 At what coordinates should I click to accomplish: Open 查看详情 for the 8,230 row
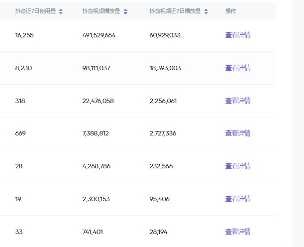click(238, 68)
